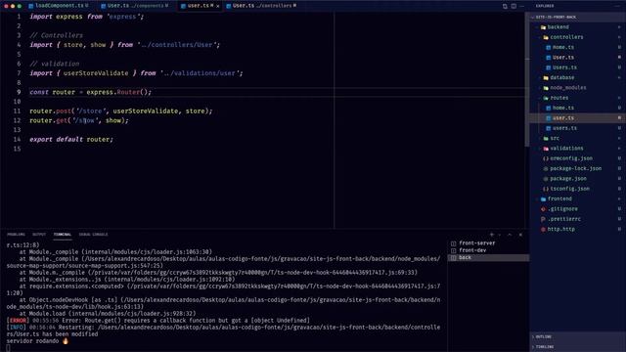
Task: Open the .prettierrc file
Action: point(578,219)
